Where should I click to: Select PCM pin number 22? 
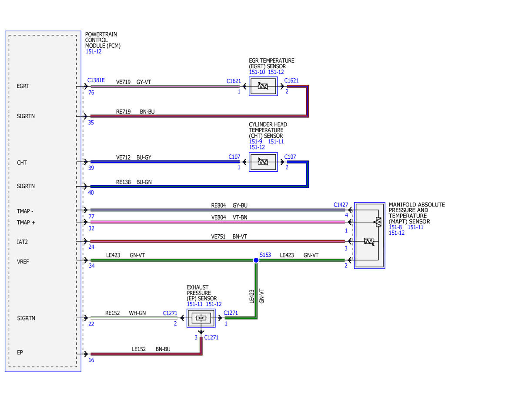pyautogui.click(x=91, y=323)
